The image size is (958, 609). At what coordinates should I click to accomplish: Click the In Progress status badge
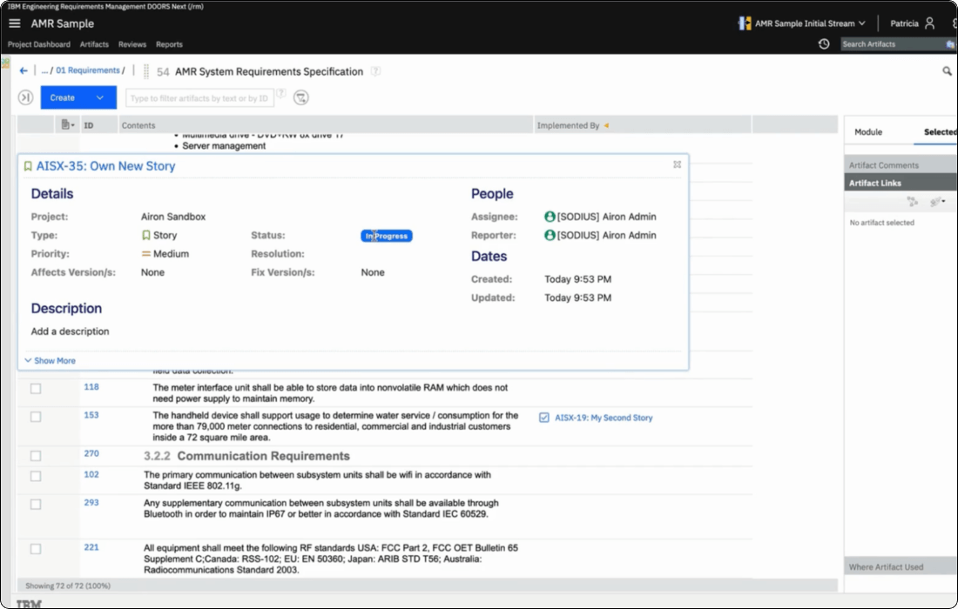point(386,236)
